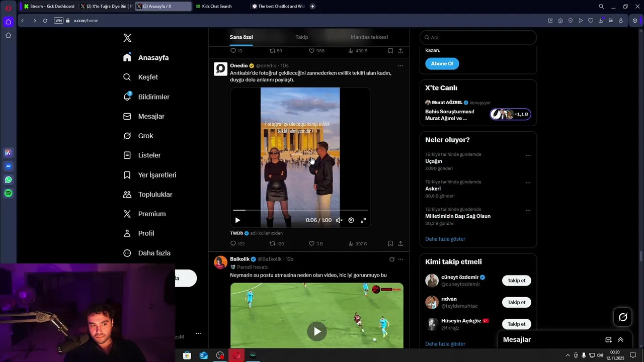Open the Onedio profile avatar

pos(220,69)
